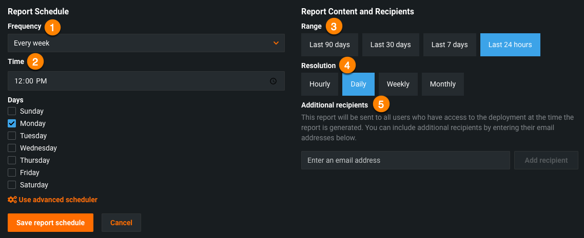This screenshot has width=584, height=238.
Task: Click the clock icon in Time field
Action: [273, 81]
